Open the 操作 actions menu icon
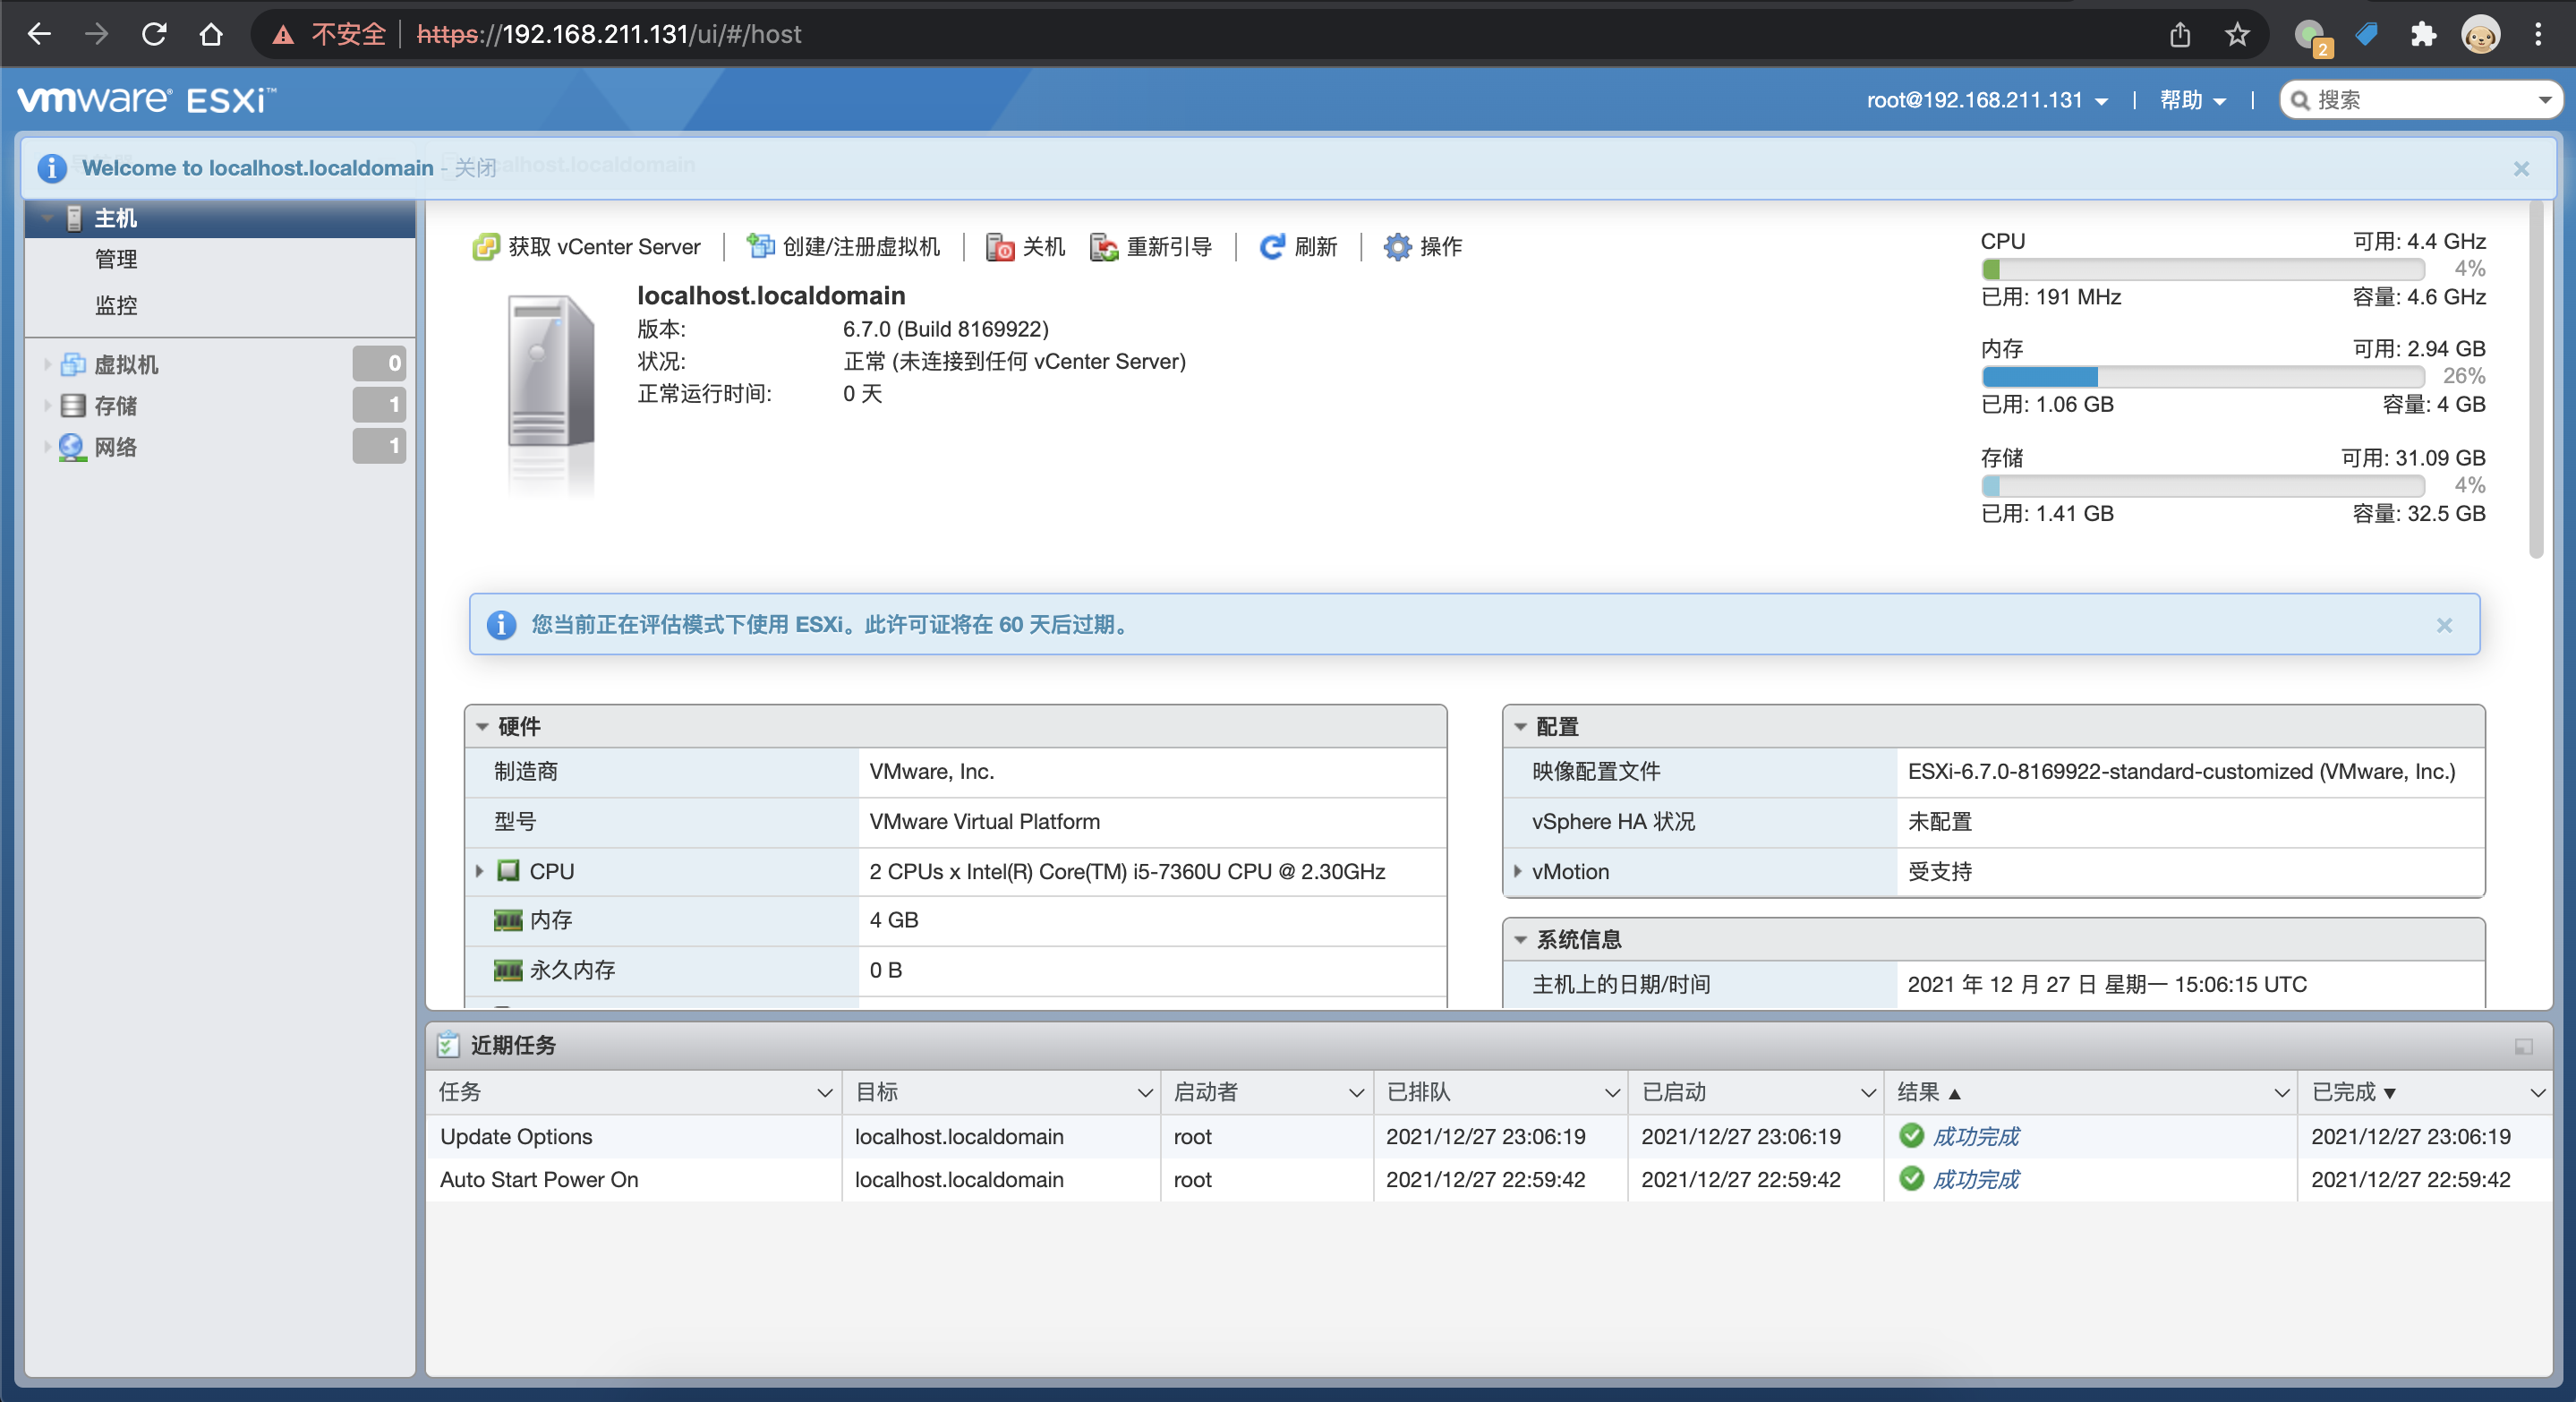 click(x=1397, y=246)
